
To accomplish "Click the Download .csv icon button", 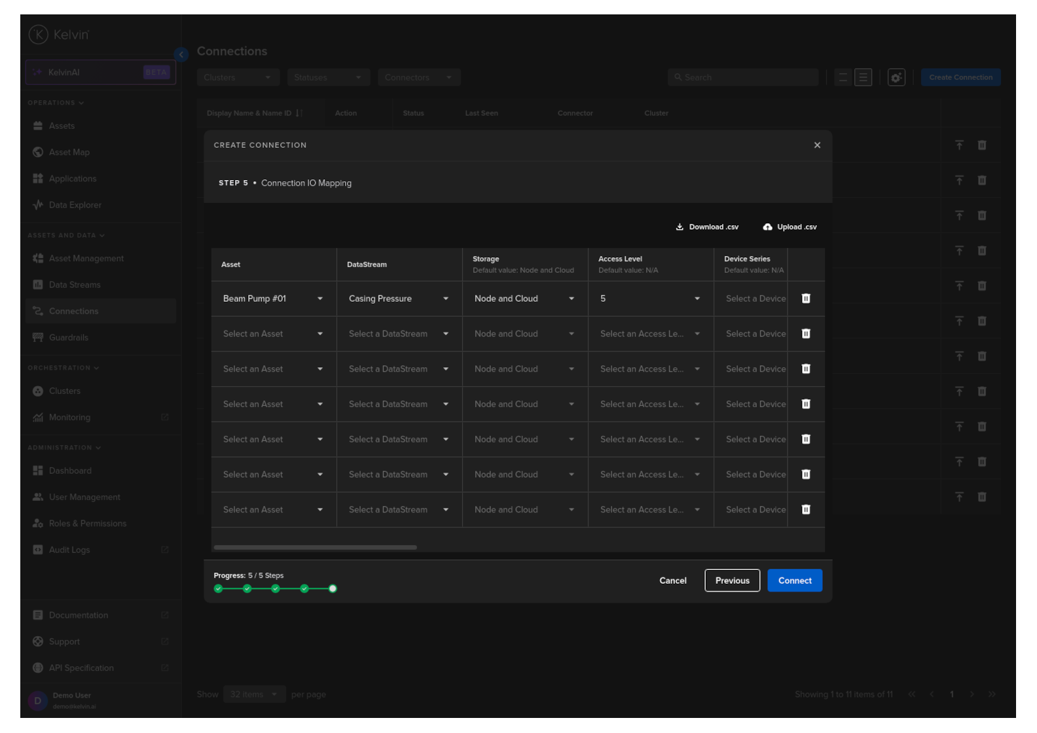I will [680, 227].
